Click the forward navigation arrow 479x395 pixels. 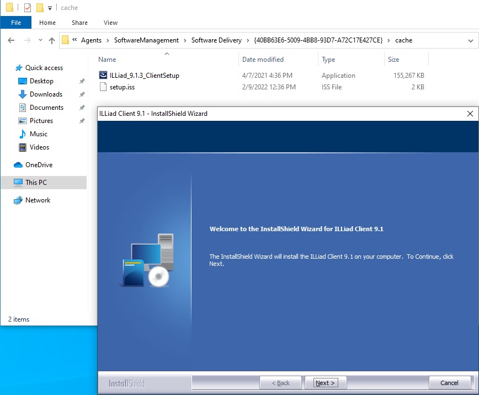pyautogui.click(x=28, y=40)
